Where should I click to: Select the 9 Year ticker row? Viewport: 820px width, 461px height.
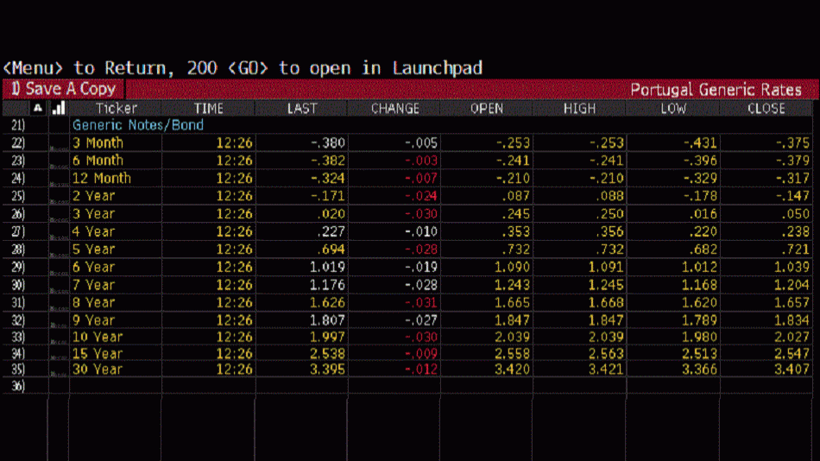click(x=93, y=319)
